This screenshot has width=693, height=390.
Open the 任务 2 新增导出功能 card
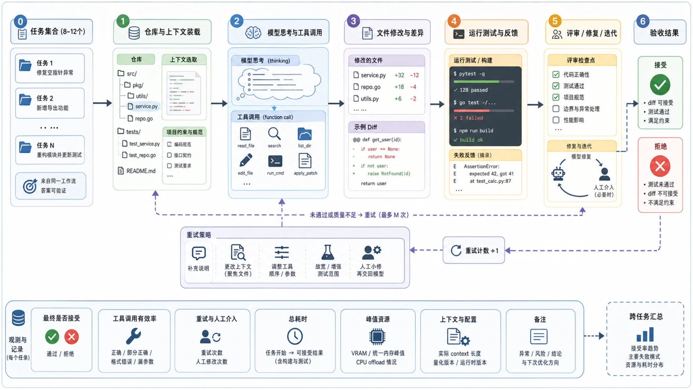pos(50,103)
